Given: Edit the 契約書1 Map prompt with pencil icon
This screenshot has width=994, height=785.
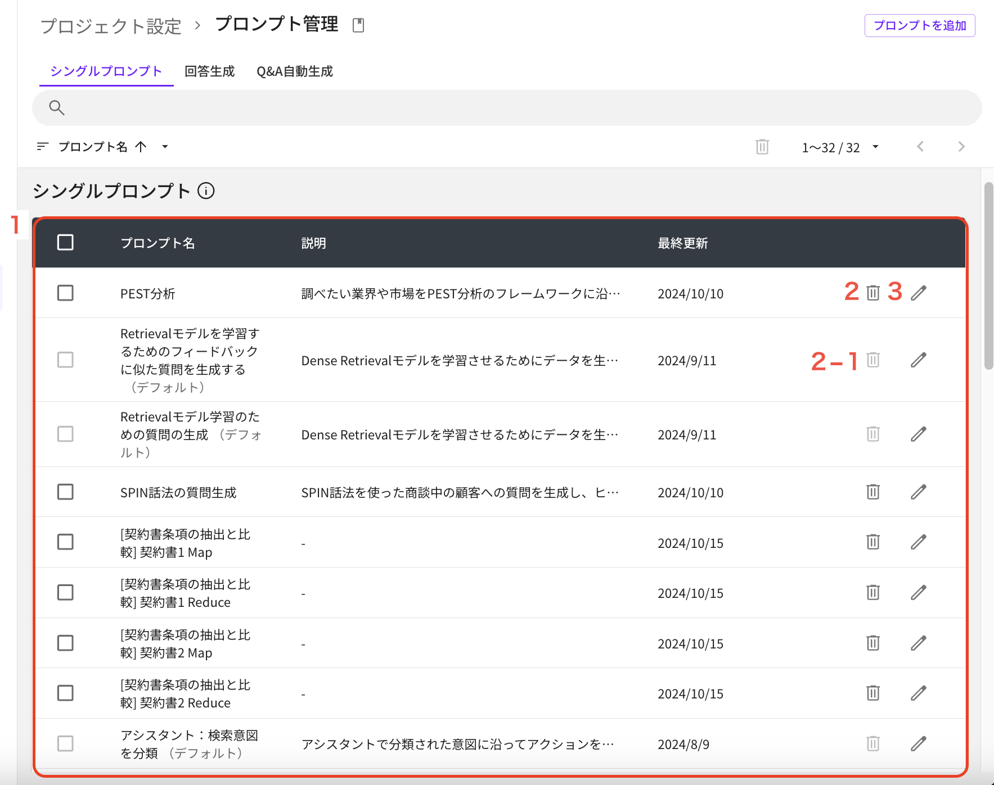Looking at the screenshot, I should [x=918, y=542].
